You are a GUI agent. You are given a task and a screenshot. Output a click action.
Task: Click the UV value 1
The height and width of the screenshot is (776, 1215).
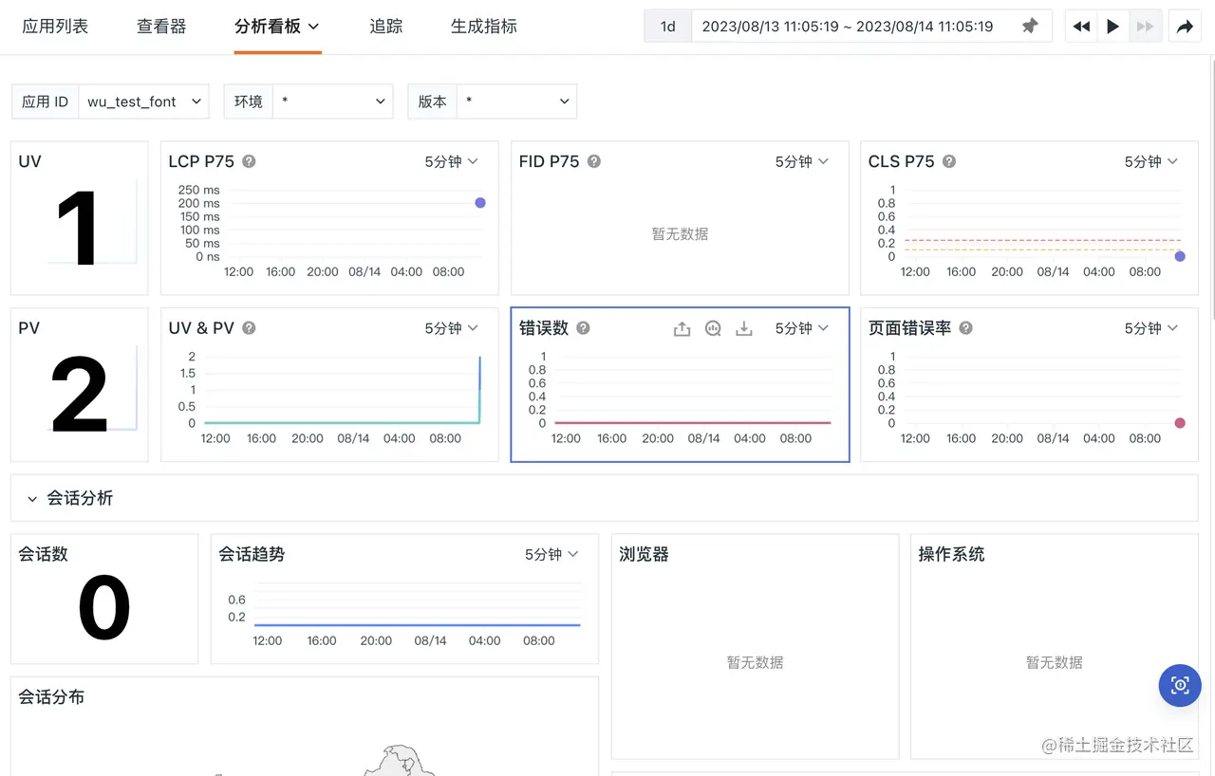pos(78,229)
